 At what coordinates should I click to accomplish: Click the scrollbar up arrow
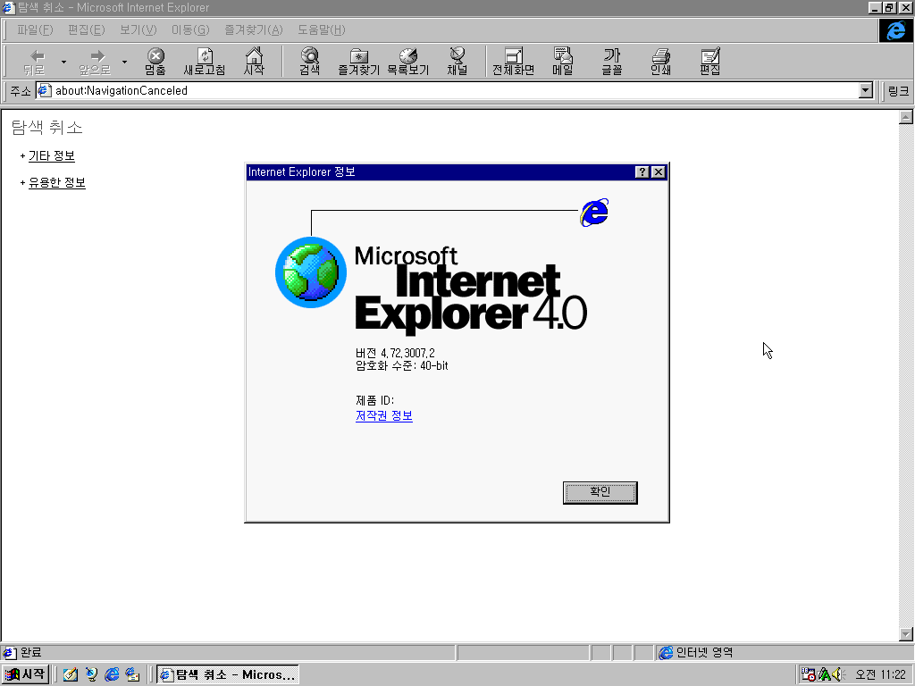click(x=906, y=117)
